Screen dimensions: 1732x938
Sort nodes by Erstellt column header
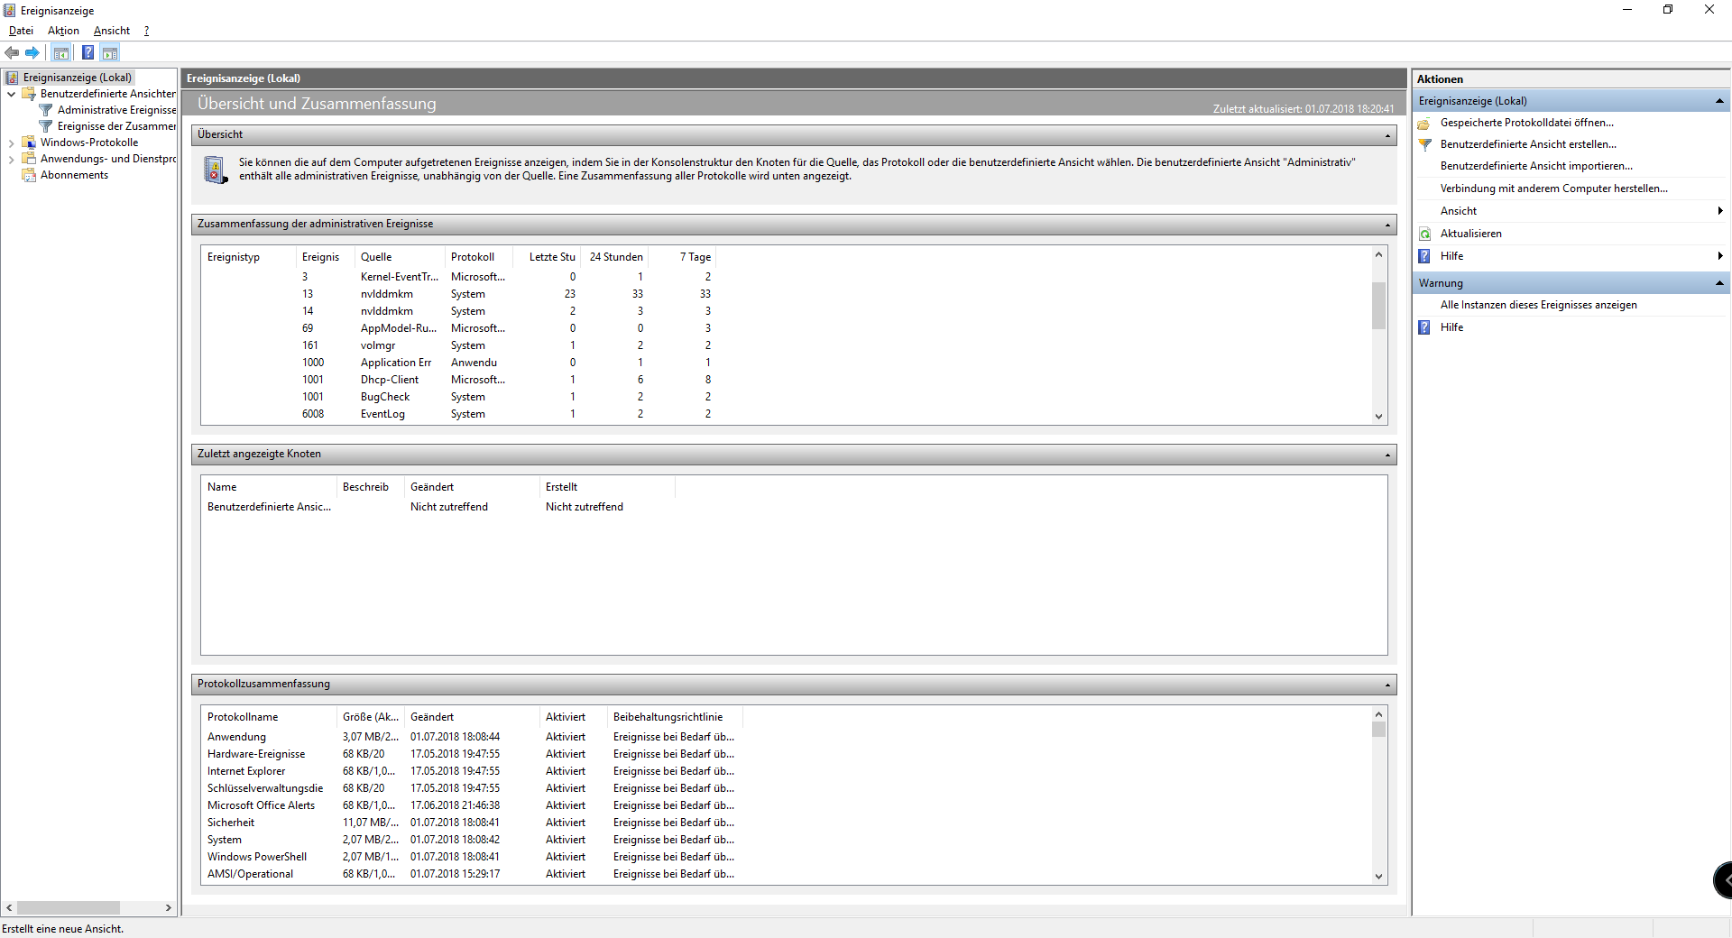click(x=607, y=487)
